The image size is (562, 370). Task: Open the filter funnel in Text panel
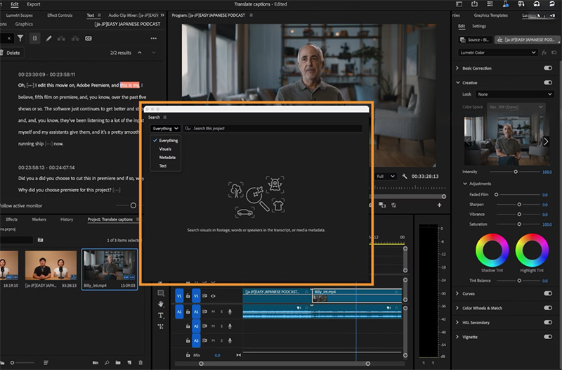coord(20,38)
